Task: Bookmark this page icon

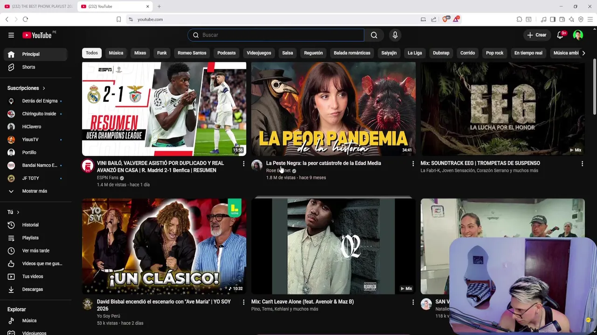Action: click(x=118, y=19)
